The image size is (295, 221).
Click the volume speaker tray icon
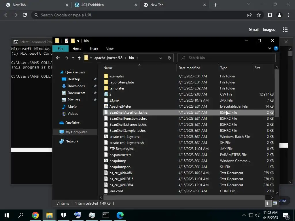(257, 215)
